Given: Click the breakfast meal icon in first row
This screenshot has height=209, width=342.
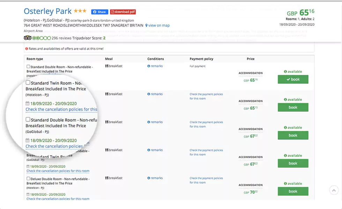Looking at the screenshot, I should point(107,66).
